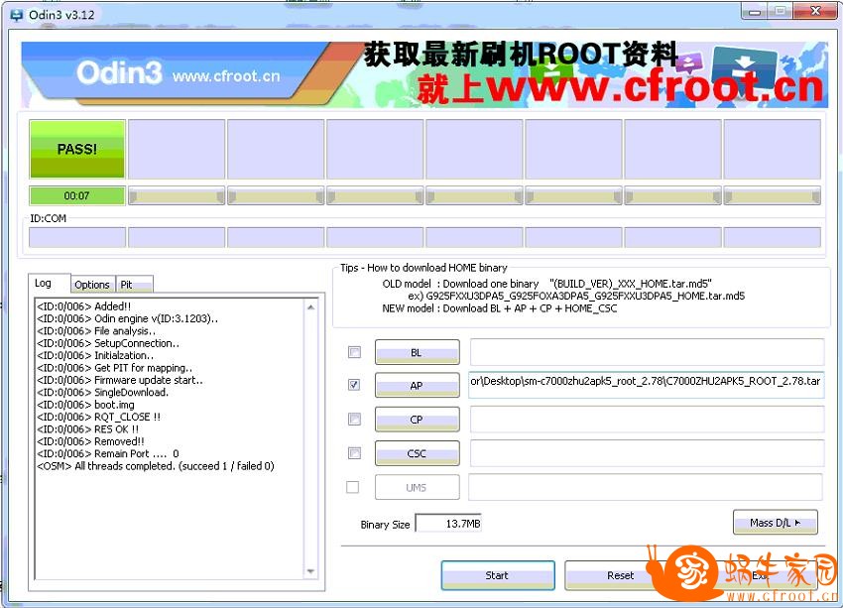Click log line 'SingleDownload.'
843x608 pixels.
103,393
